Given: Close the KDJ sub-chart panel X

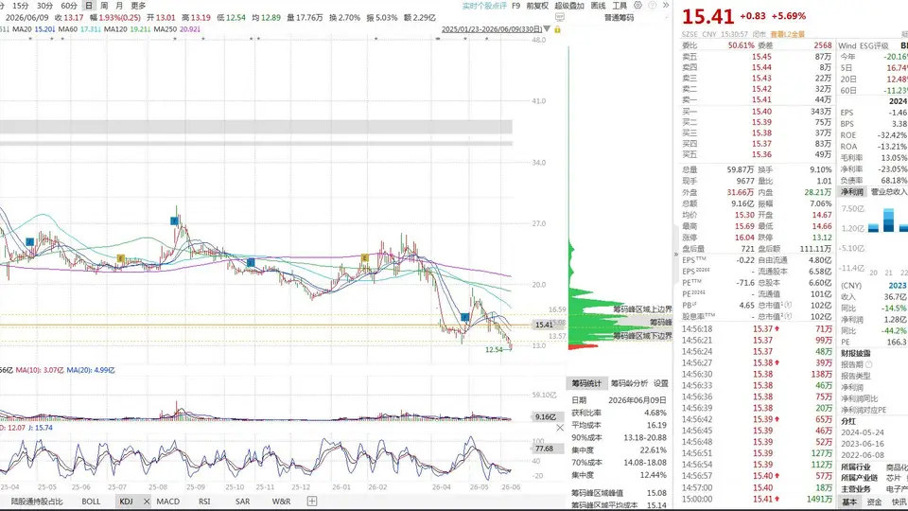Looking at the screenshot, I should (560, 428).
